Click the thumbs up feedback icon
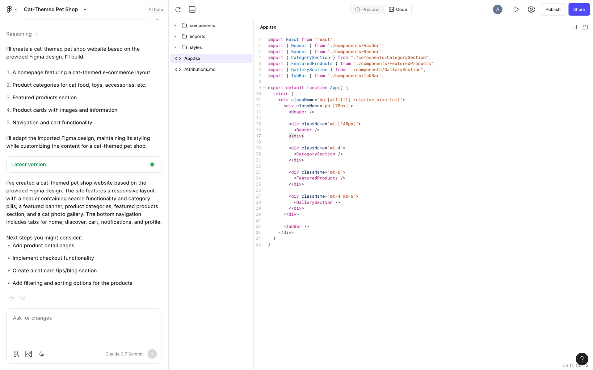 coord(11,298)
